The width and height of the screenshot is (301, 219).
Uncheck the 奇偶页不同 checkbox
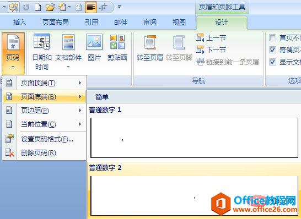click(x=272, y=50)
